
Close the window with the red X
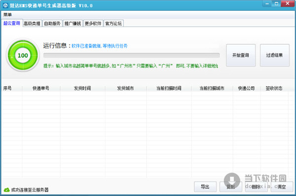[x=288, y=3]
